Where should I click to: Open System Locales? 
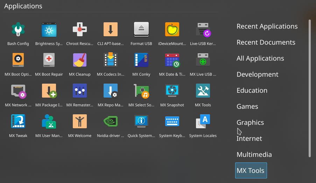[203, 121]
